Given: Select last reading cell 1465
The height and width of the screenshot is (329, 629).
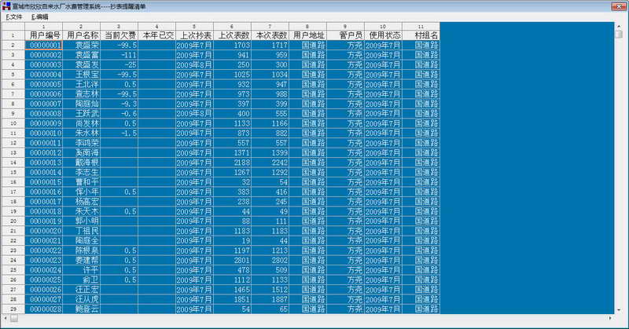Looking at the screenshot, I should pyautogui.click(x=232, y=289).
